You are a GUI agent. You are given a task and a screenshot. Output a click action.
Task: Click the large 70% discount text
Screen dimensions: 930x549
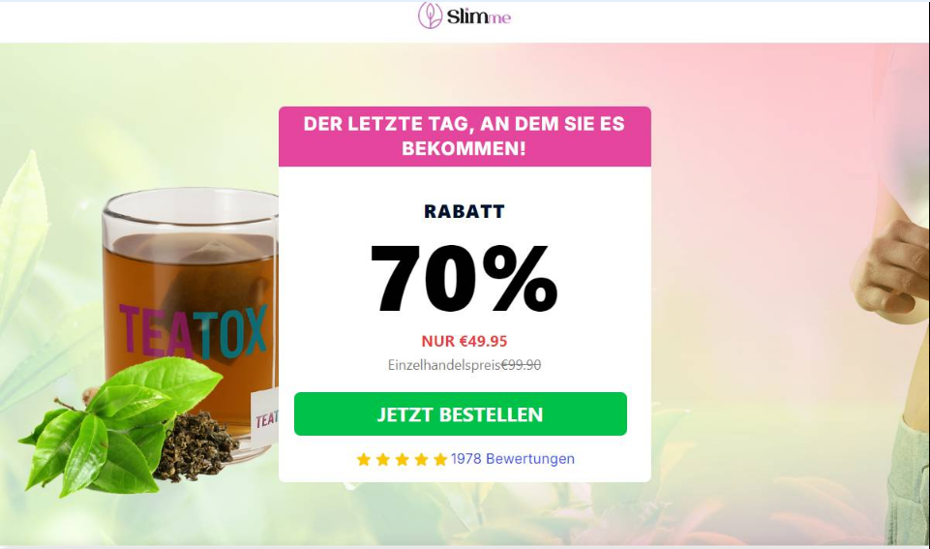pos(465,279)
